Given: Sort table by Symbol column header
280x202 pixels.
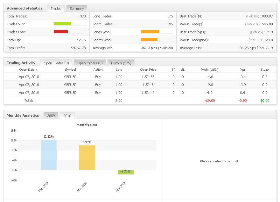Looking at the screenshot, I should [x=70, y=70].
